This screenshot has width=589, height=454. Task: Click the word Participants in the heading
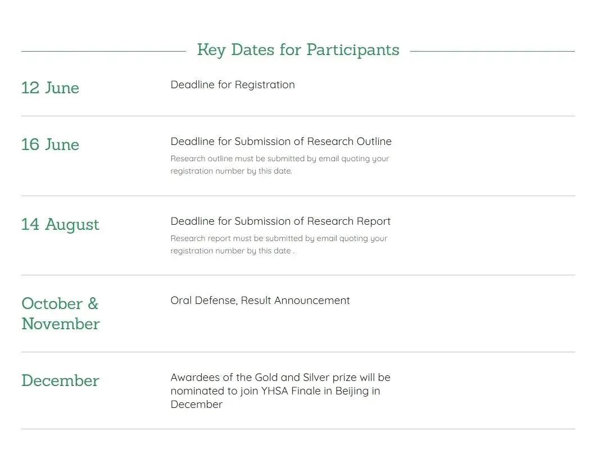(x=353, y=51)
